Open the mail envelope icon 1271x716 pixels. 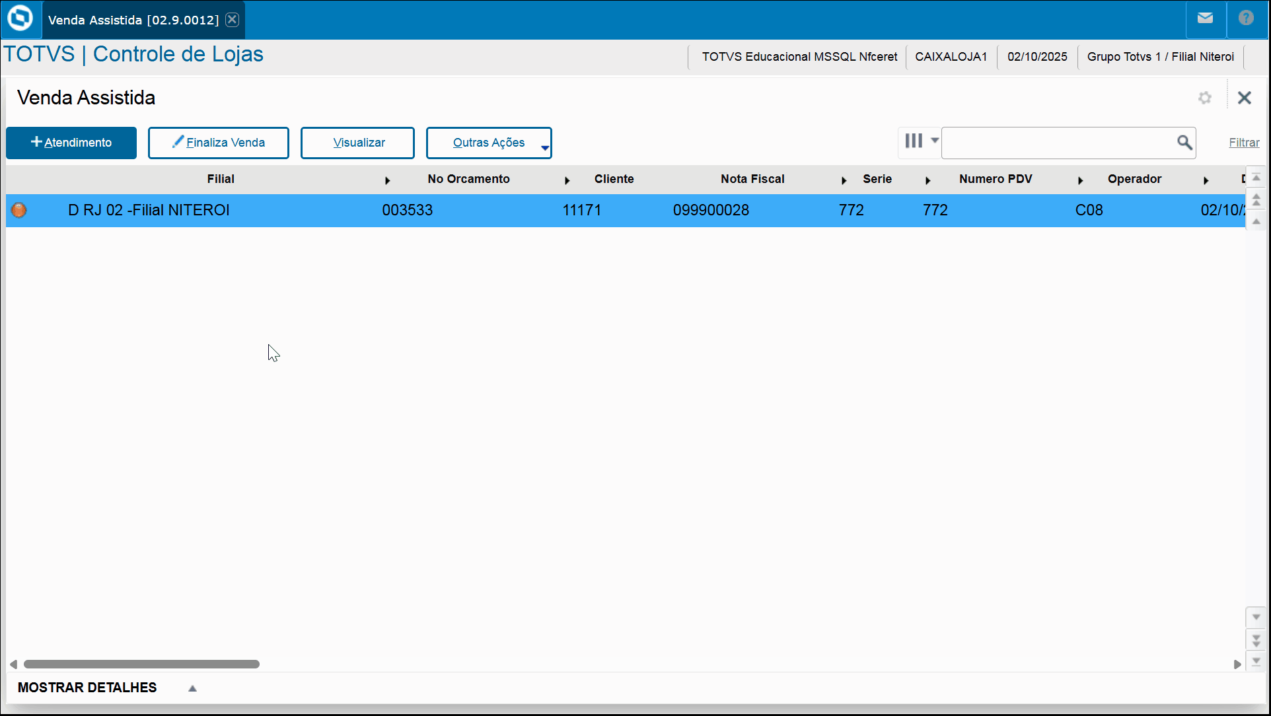[1205, 18]
